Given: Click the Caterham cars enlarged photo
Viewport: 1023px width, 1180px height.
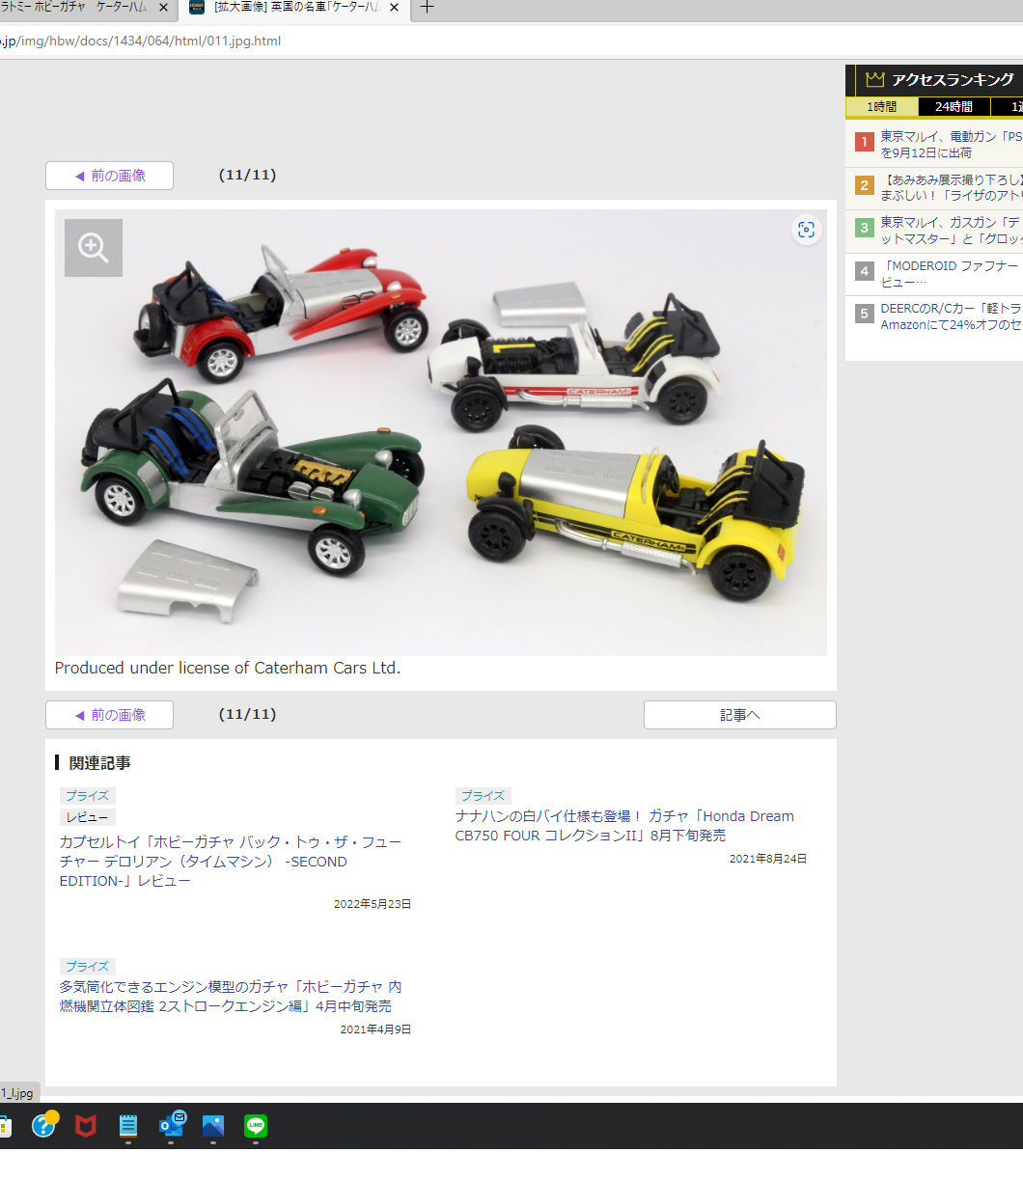Looking at the screenshot, I should pos(441,432).
